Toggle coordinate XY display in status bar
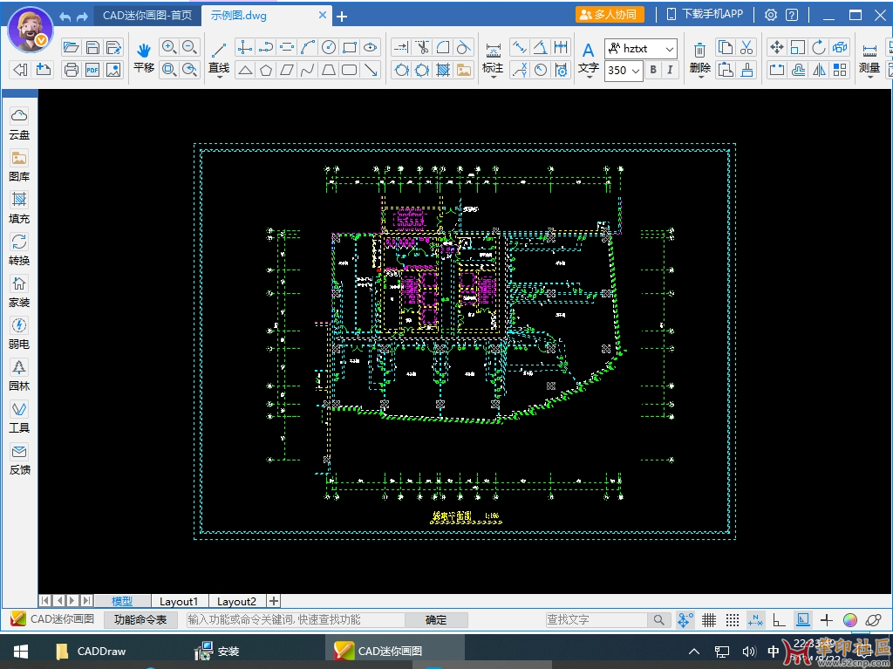The height and width of the screenshot is (669, 893). [756, 619]
